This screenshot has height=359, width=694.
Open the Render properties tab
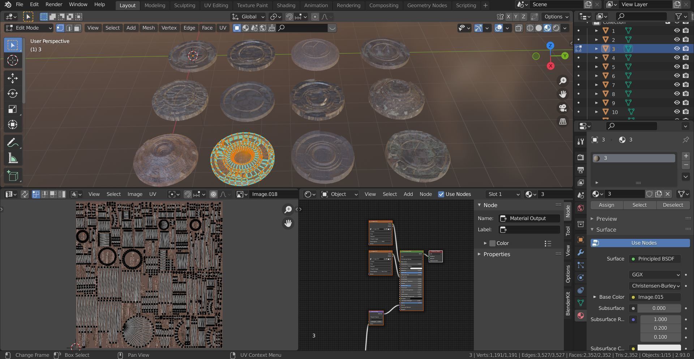(x=581, y=157)
